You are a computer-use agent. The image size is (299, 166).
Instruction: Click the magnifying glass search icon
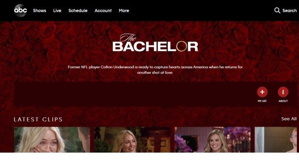(277, 10)
